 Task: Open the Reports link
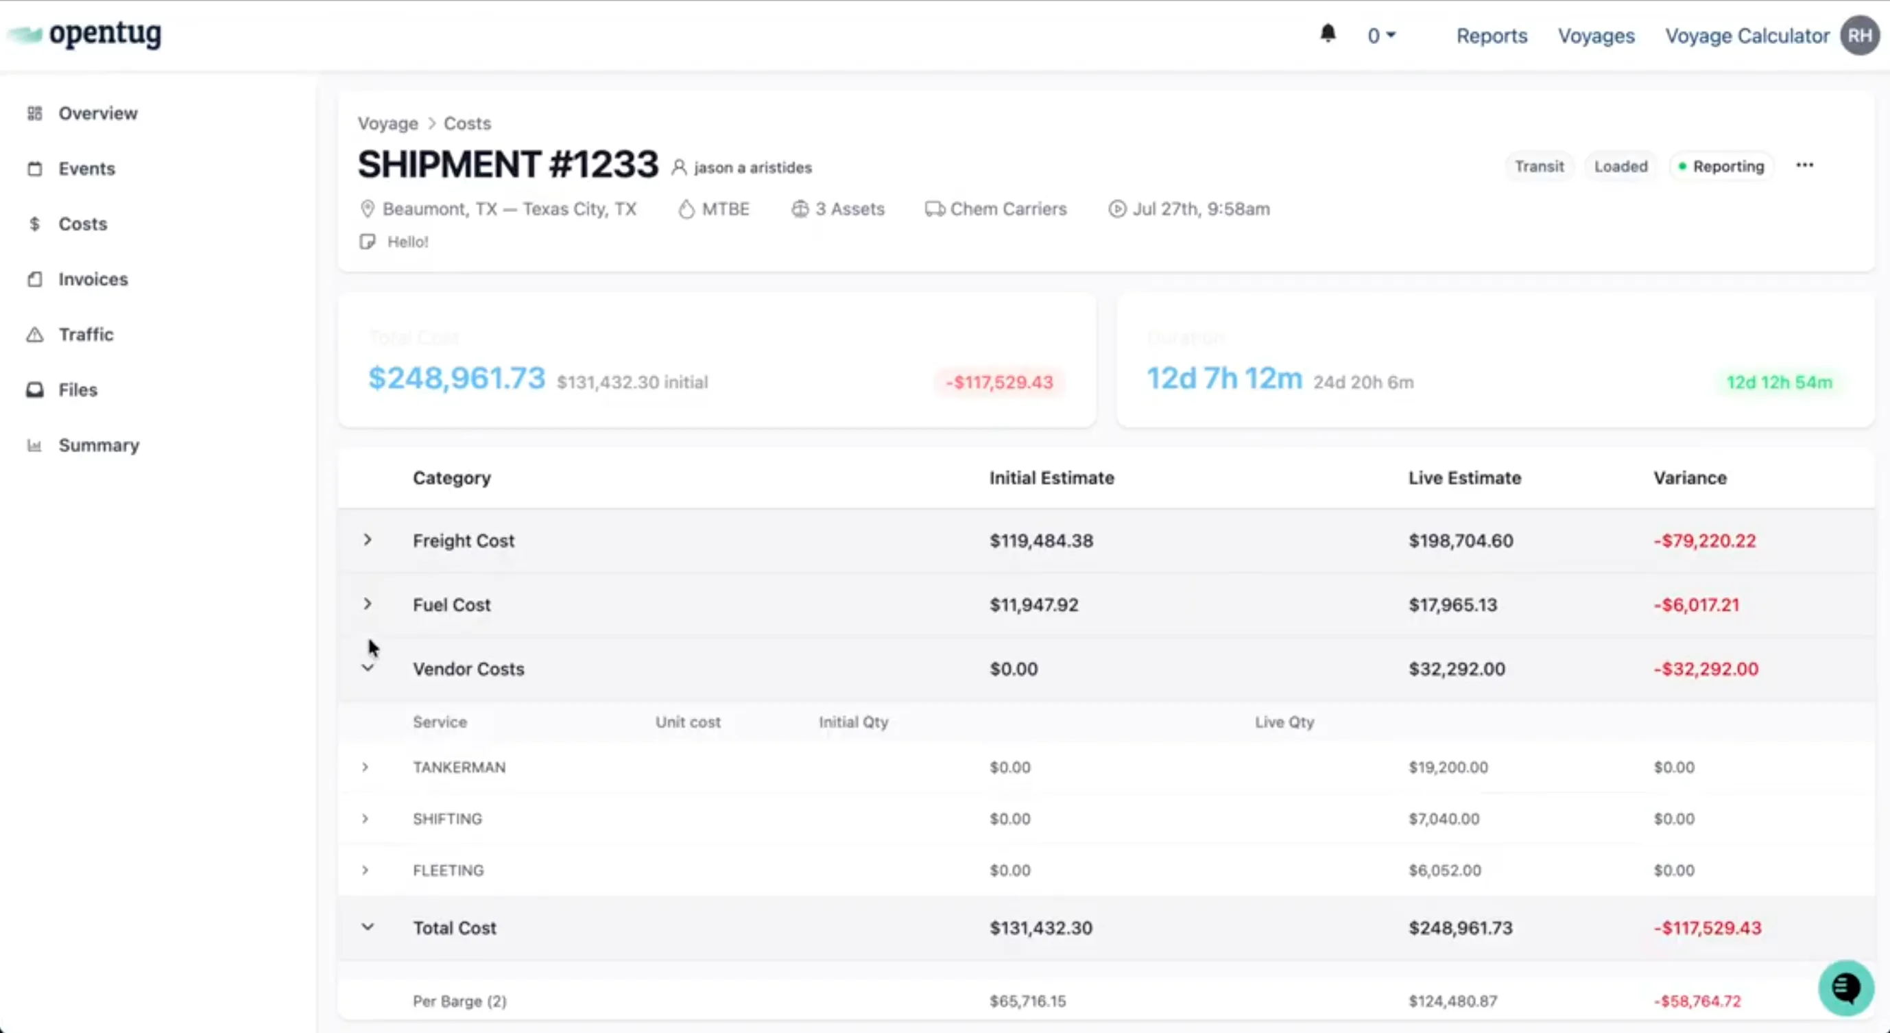[1491, 35]
